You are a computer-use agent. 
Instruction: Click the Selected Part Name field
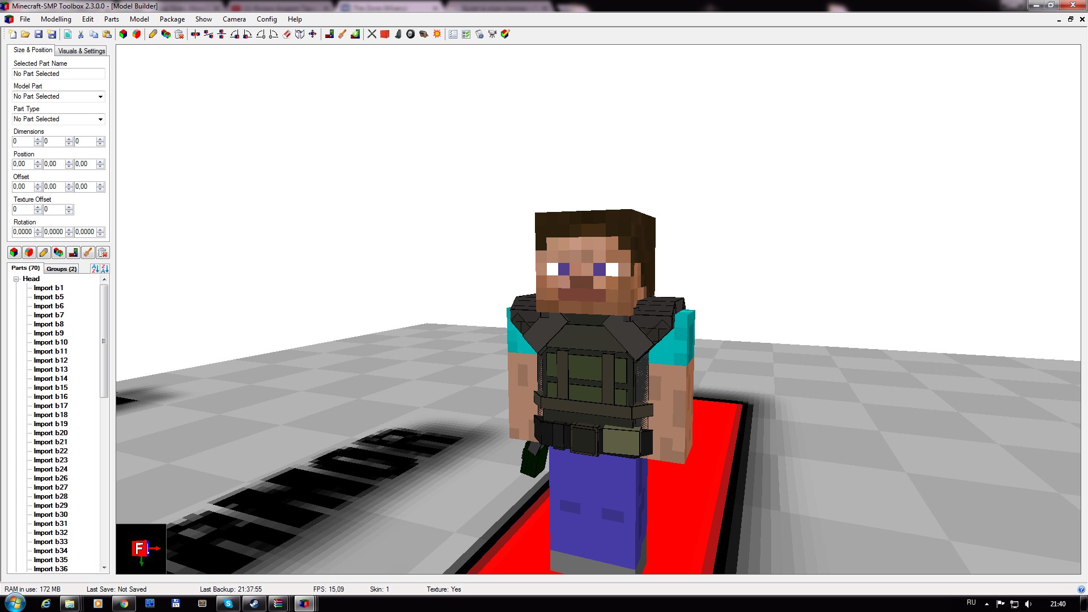(x=59, y=74)
